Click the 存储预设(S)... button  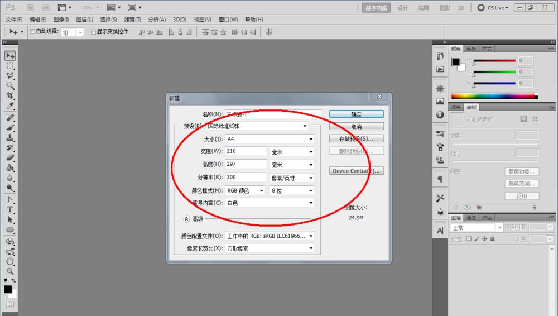[x=356, y=138]
